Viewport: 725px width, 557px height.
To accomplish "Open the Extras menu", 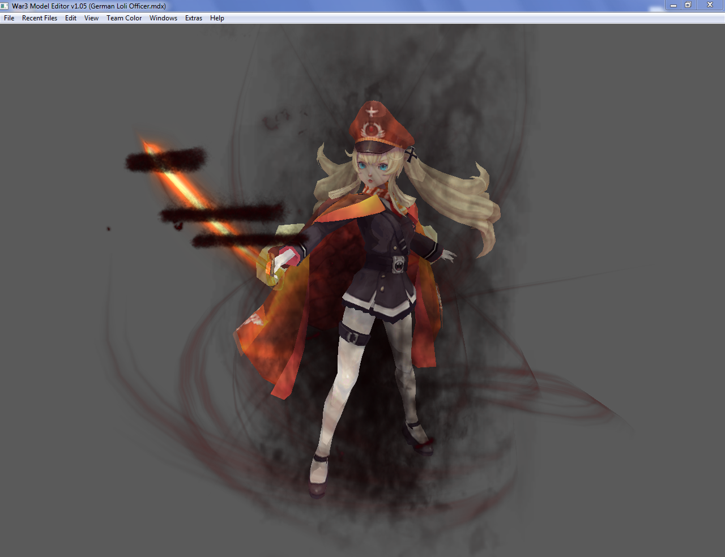I will 194,18.
